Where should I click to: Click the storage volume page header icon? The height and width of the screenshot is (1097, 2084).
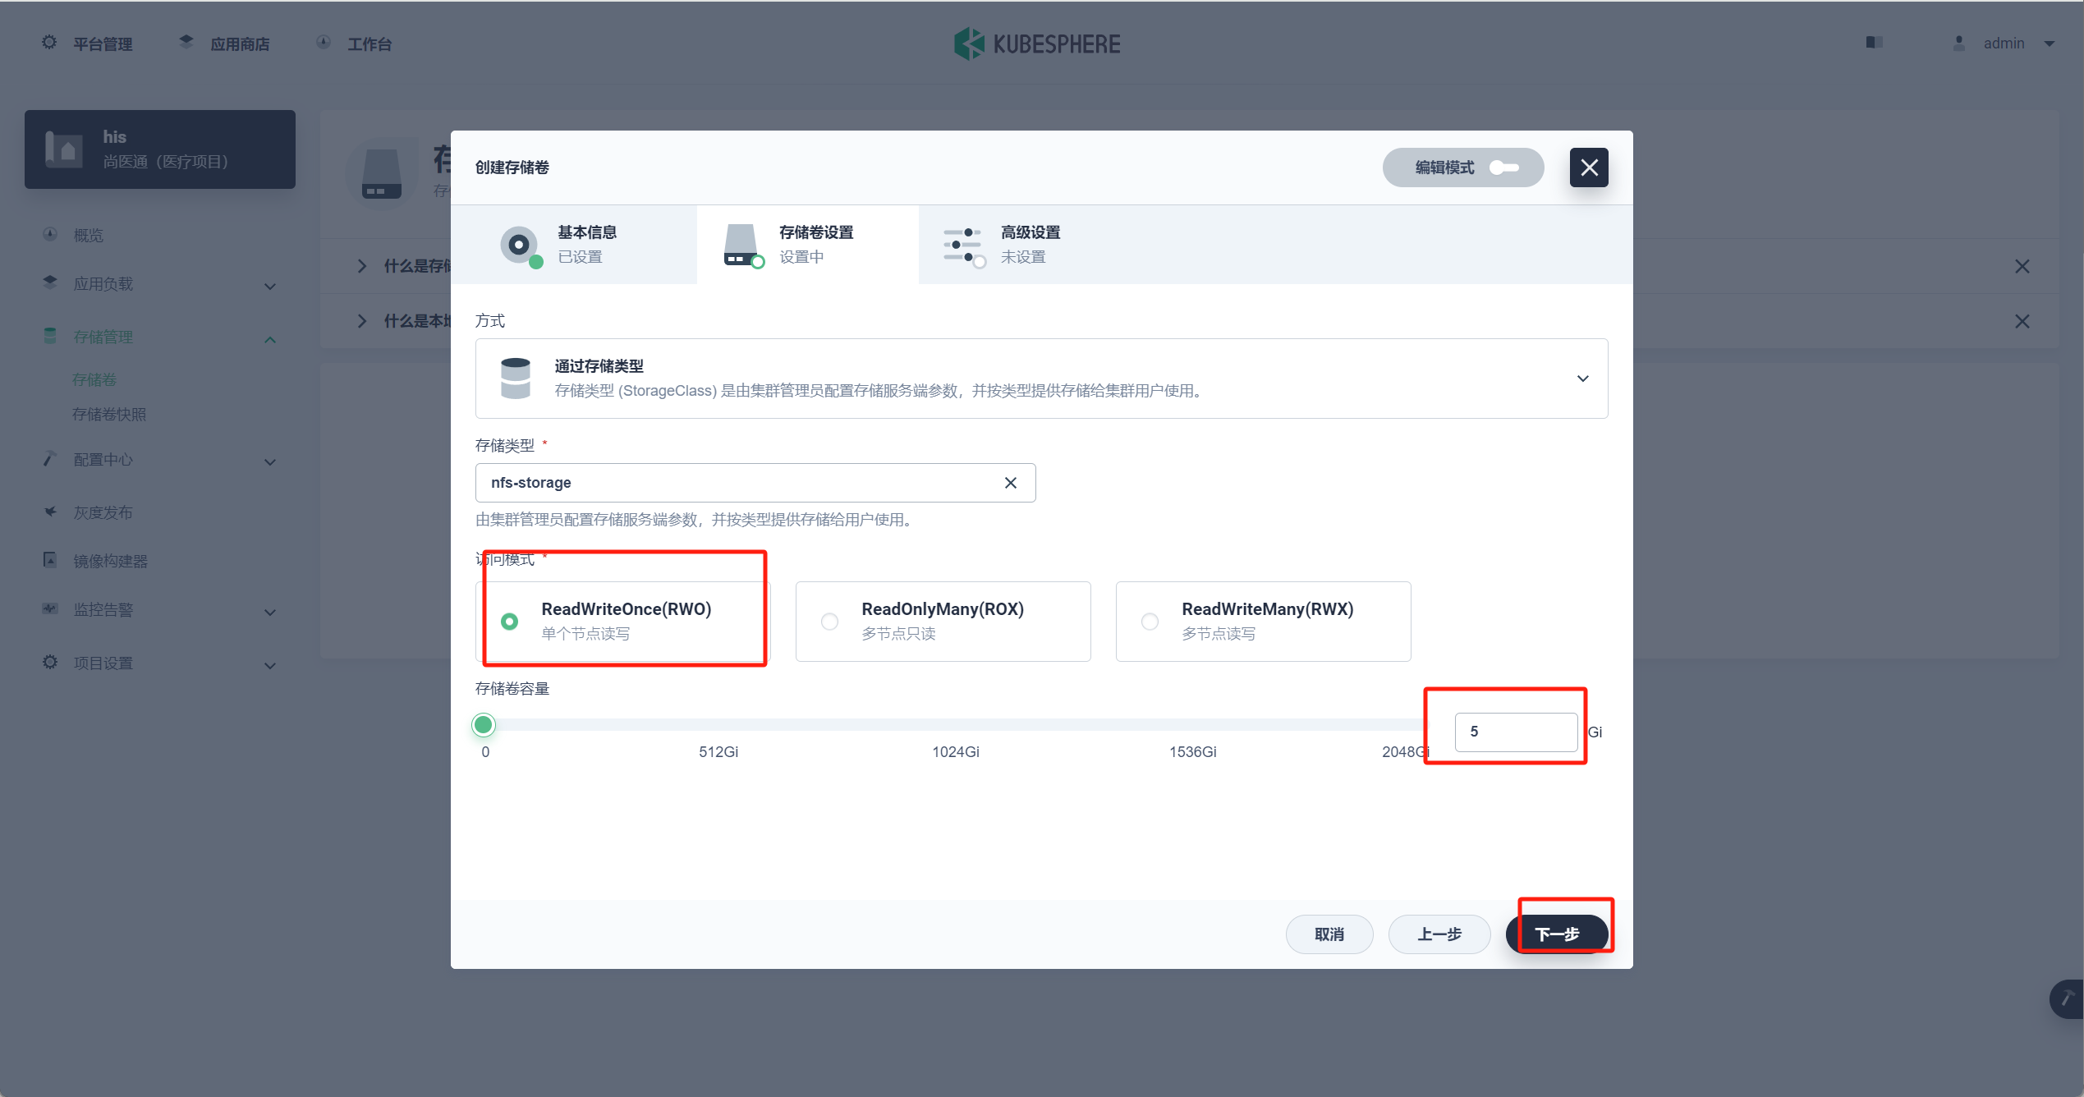click(x=382, y=173)
